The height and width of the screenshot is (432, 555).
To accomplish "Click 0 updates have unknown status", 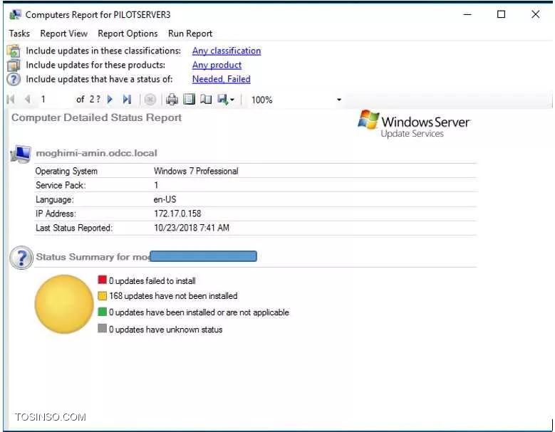I will pos(166,329).
